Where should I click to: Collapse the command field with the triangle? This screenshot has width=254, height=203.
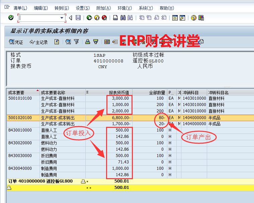[x=70, y=18]
